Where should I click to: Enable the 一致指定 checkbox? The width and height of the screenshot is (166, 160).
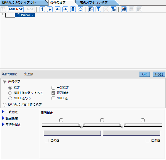tap(53, 88)
